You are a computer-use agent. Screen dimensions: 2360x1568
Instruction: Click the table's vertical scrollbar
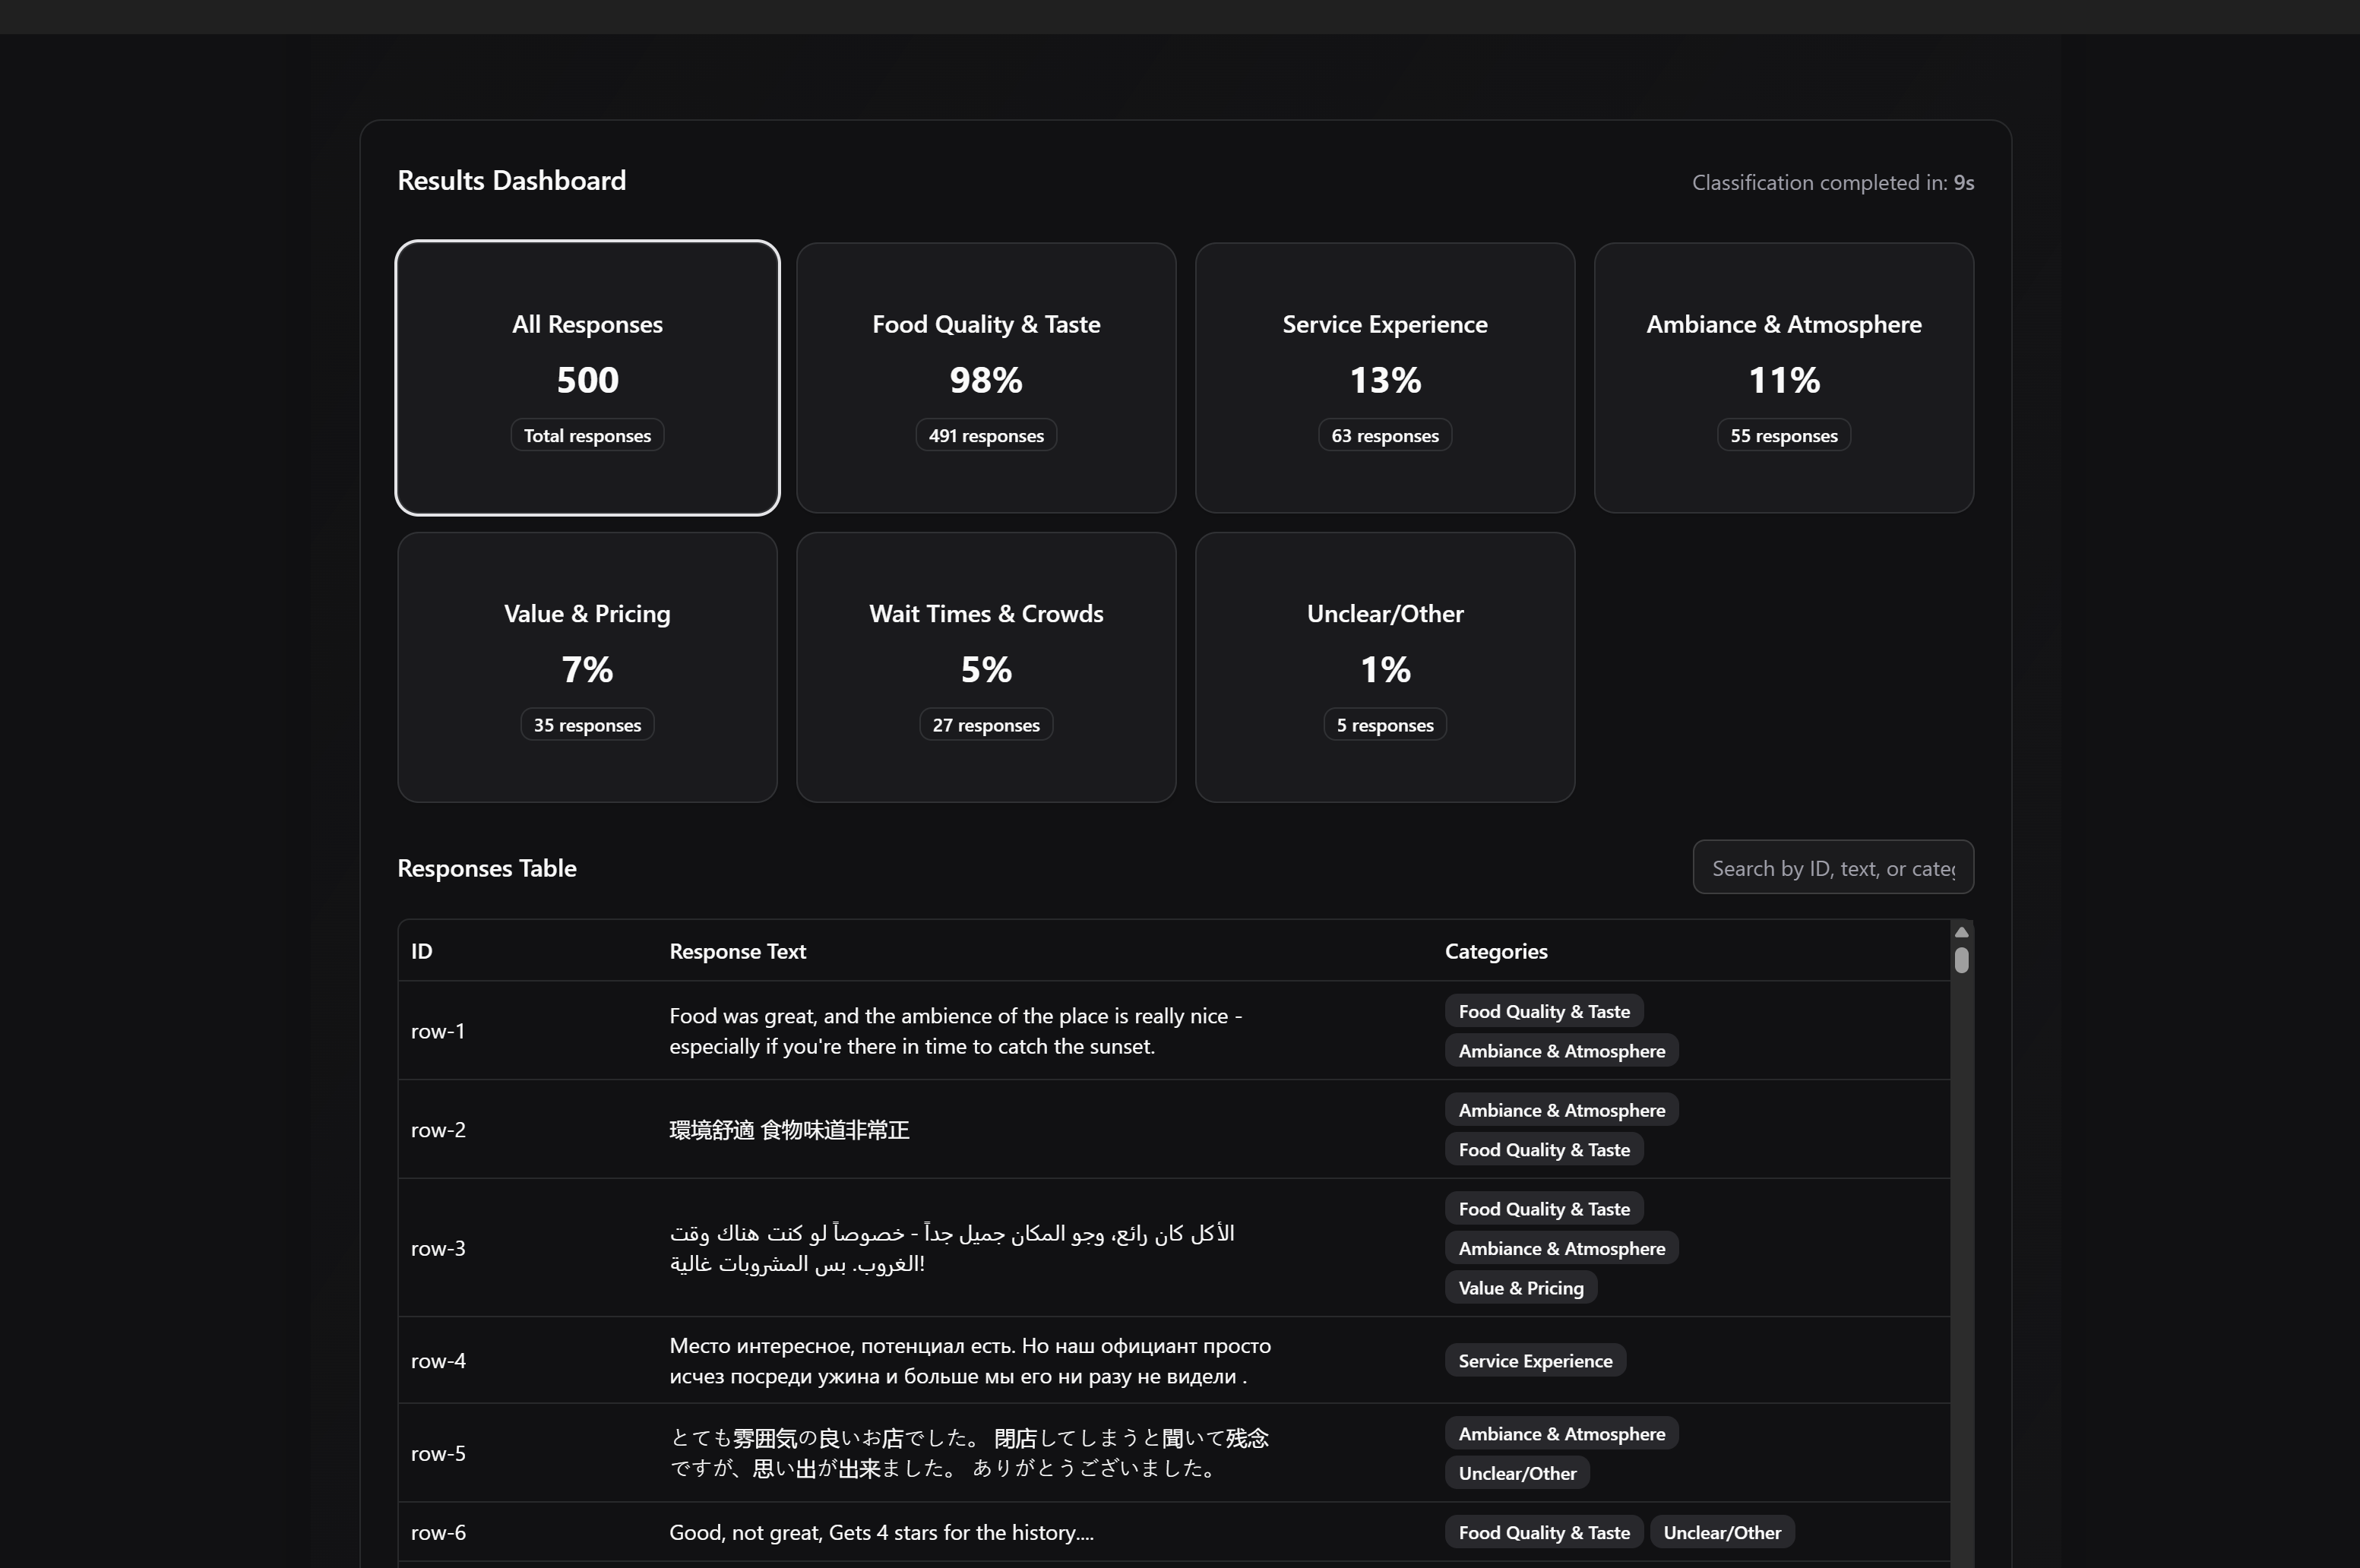pos(1960,960)
